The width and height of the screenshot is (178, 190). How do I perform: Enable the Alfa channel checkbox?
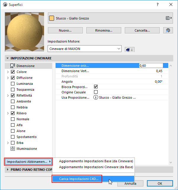13,125
